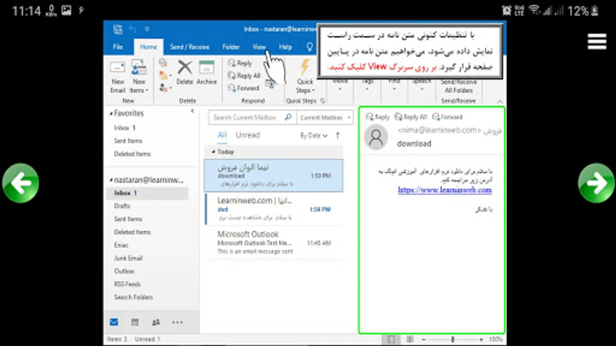Image resolution: width=616 pixels, height=346 pixels.
Task: Click the Ignore conversation icon
Action: 163,62
